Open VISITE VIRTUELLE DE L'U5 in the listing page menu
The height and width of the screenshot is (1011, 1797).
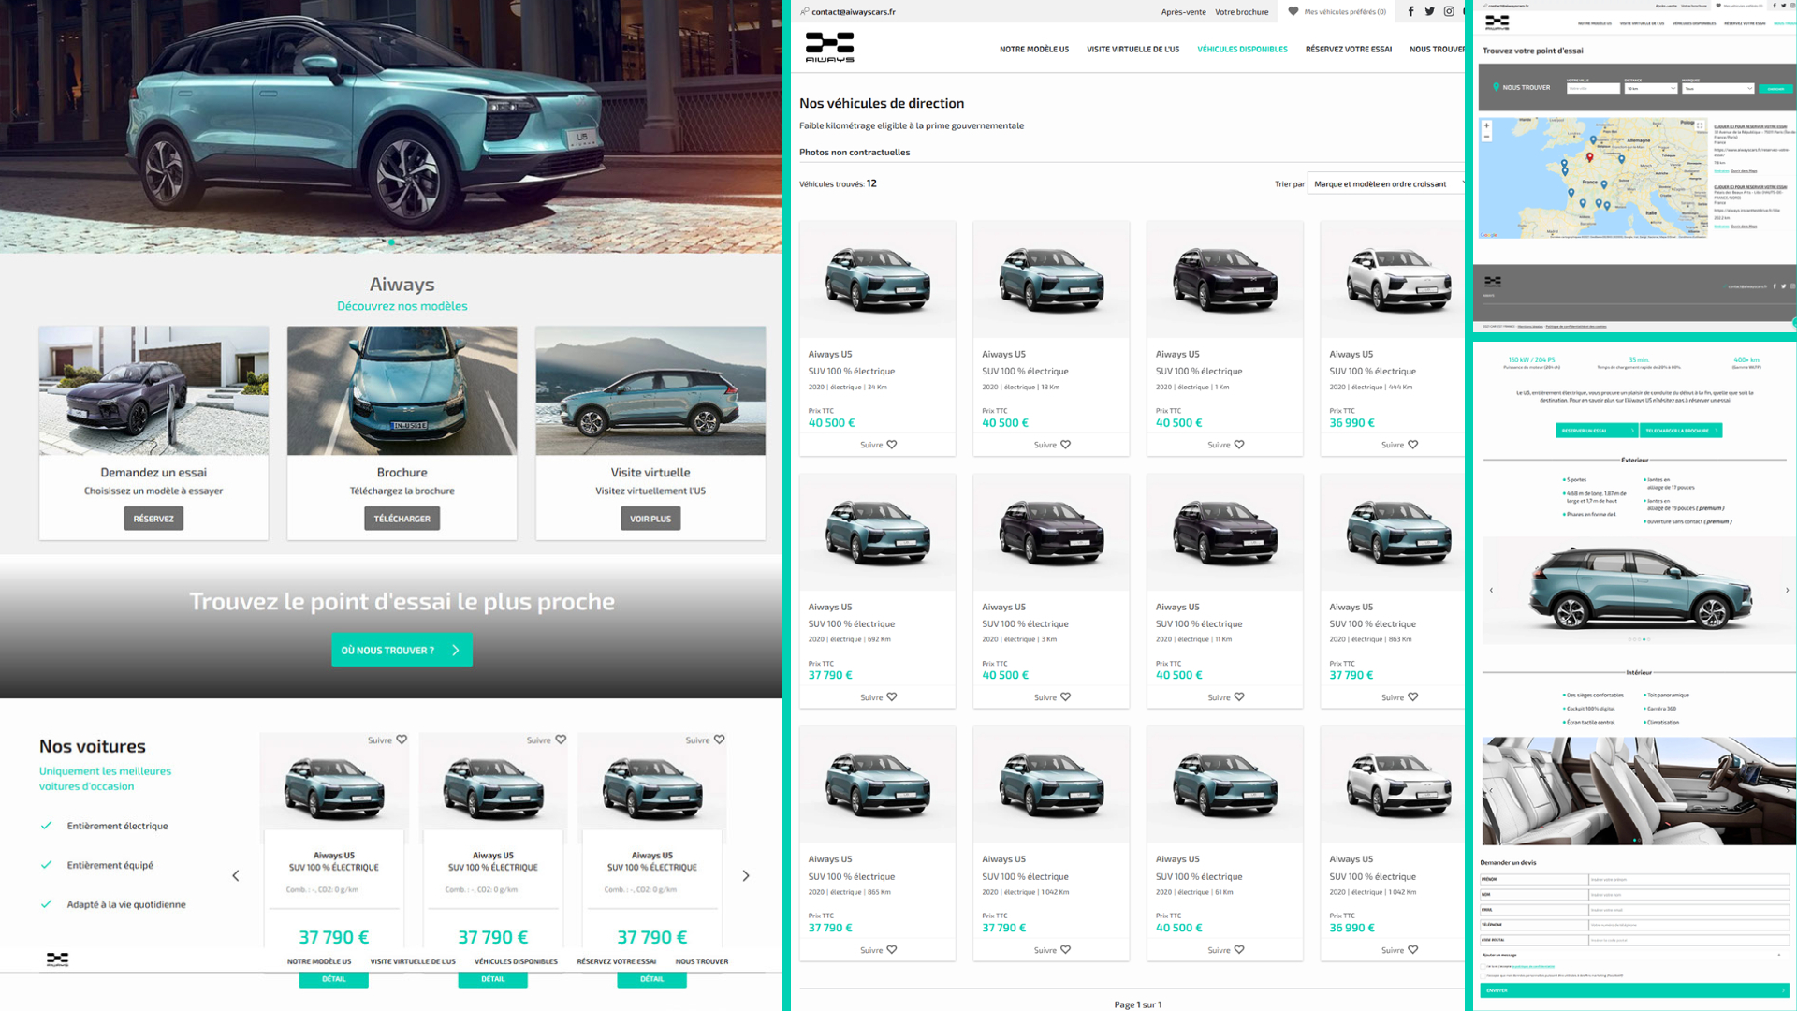(1132, 50)
